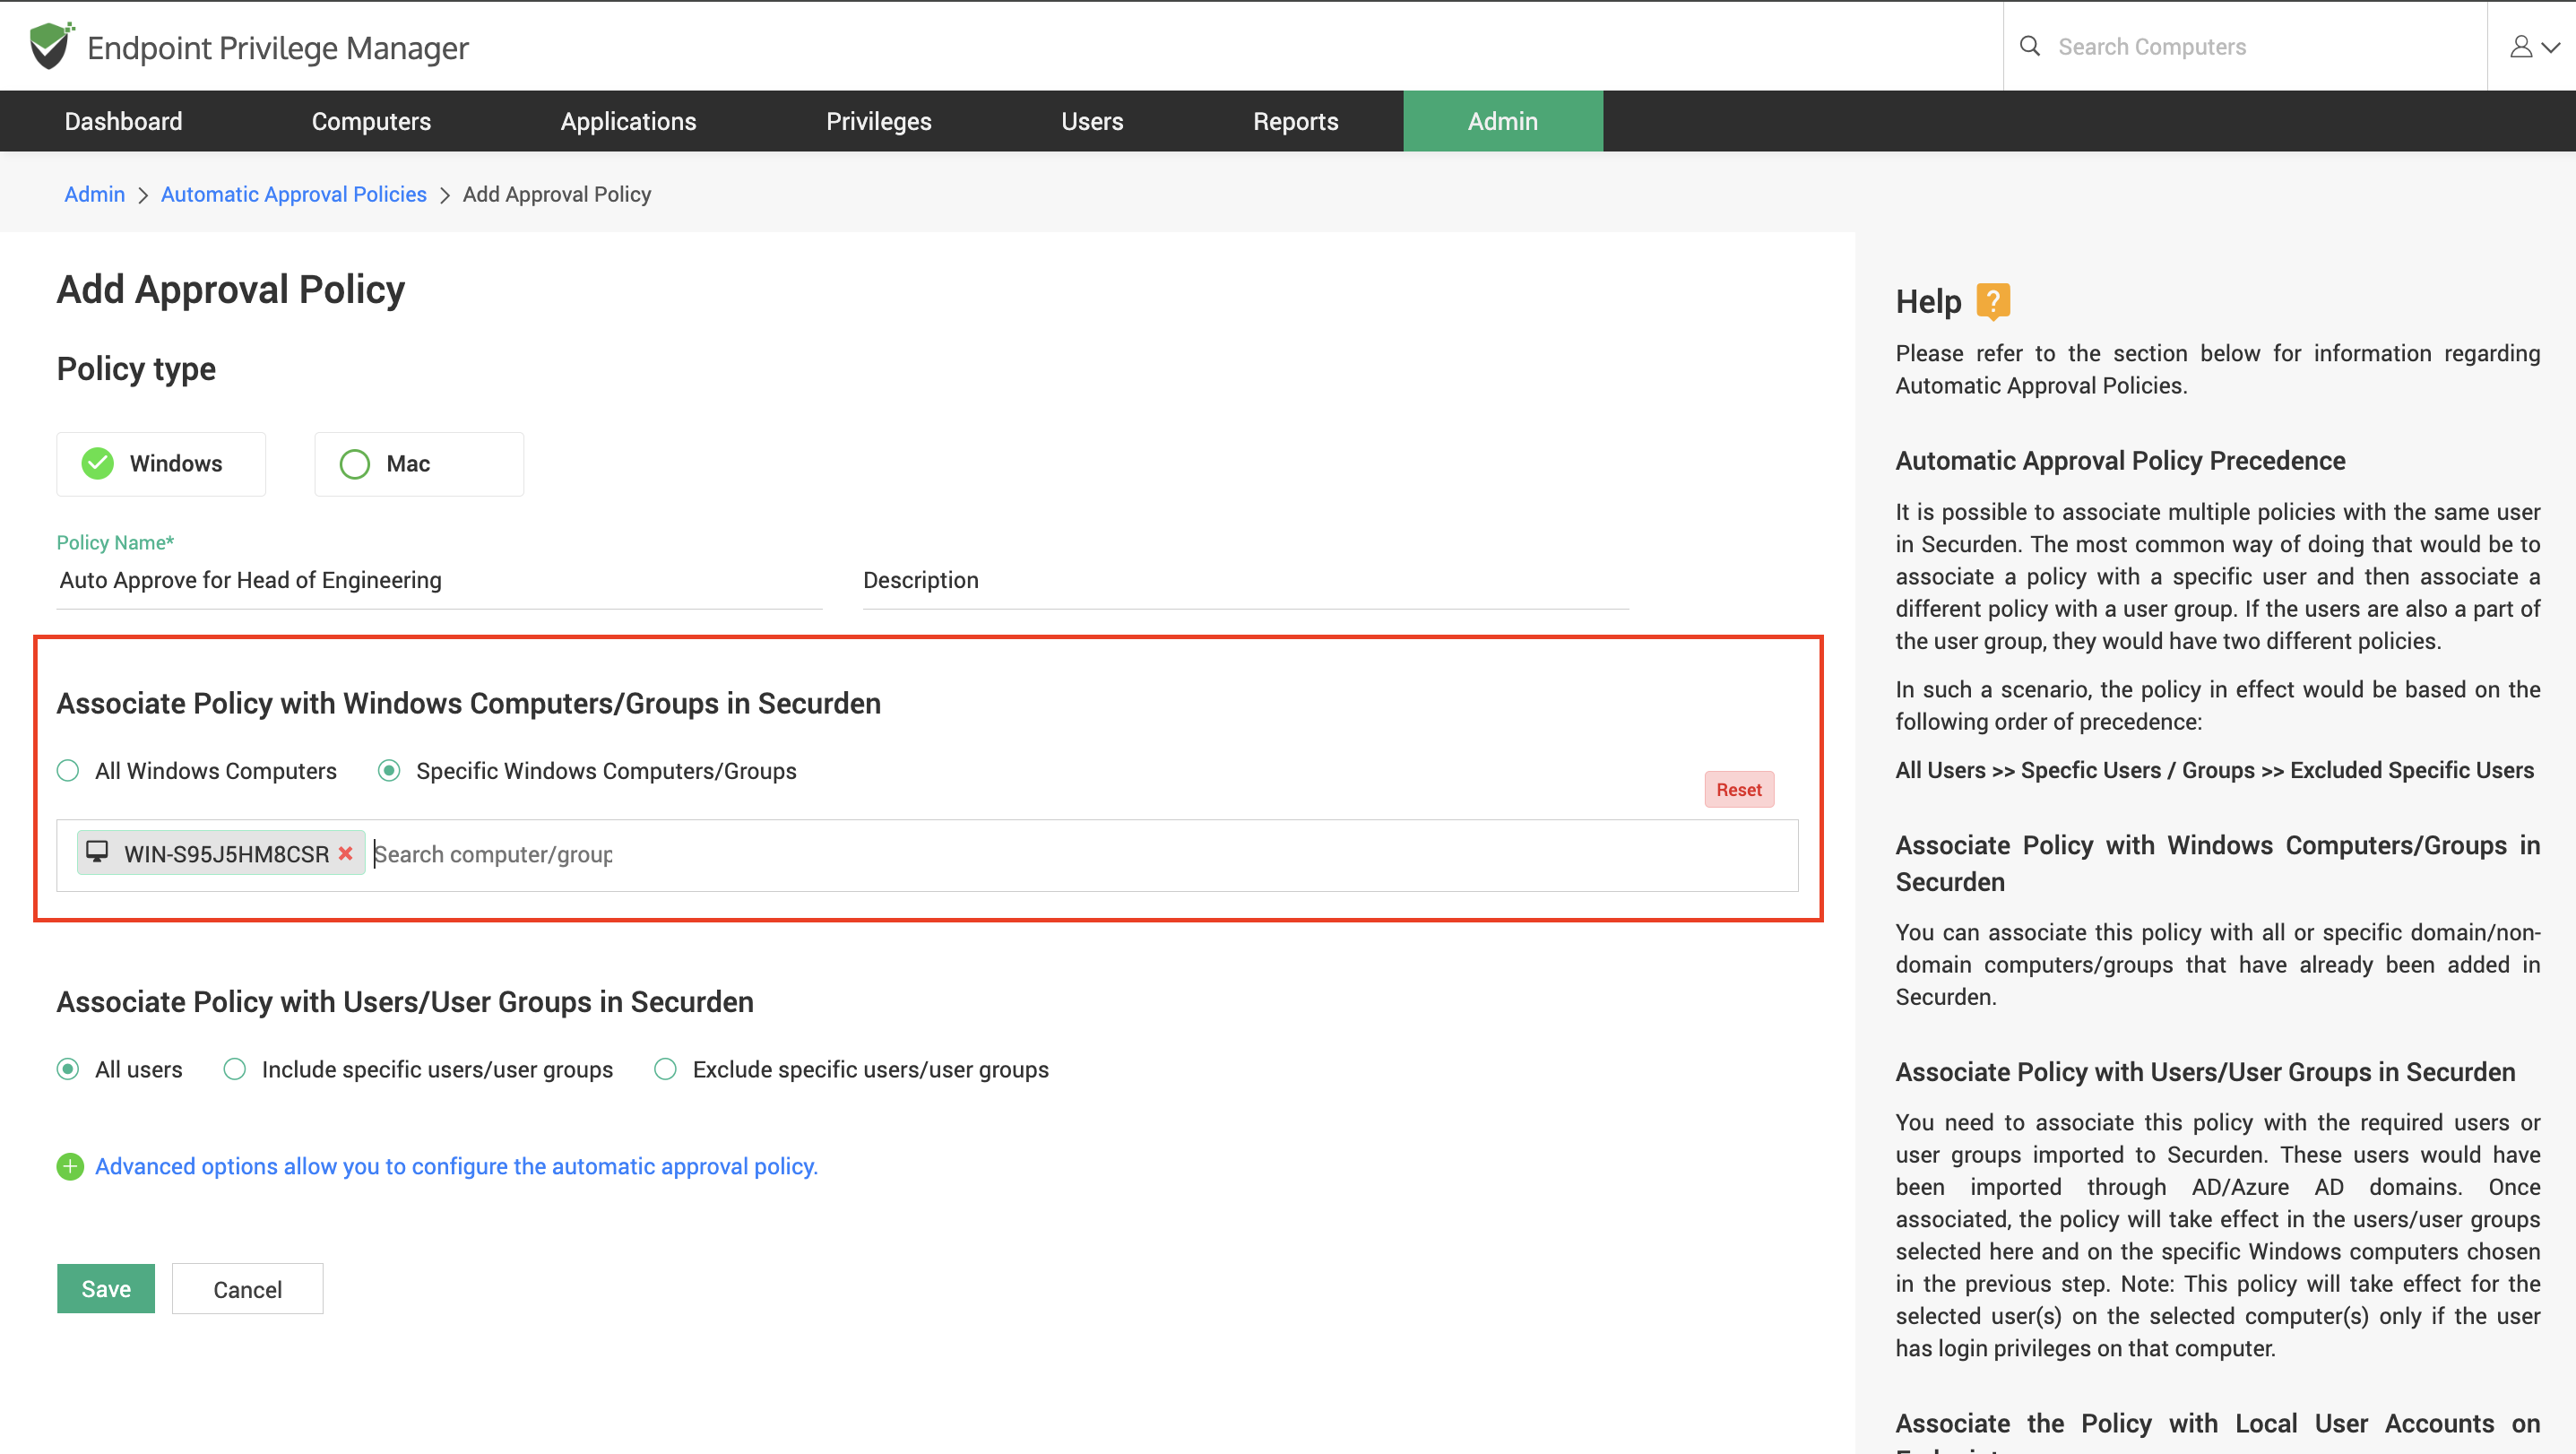Click the search magnifier icon

[2029, 46]
